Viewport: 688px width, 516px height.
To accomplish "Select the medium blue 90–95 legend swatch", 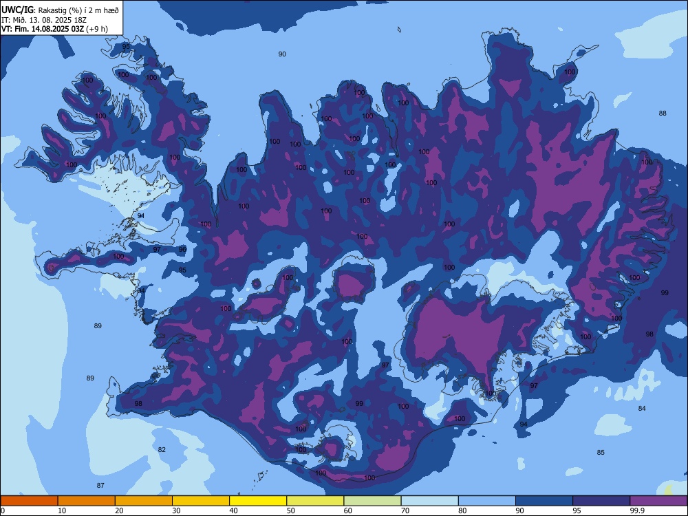I will click(544, 501).
